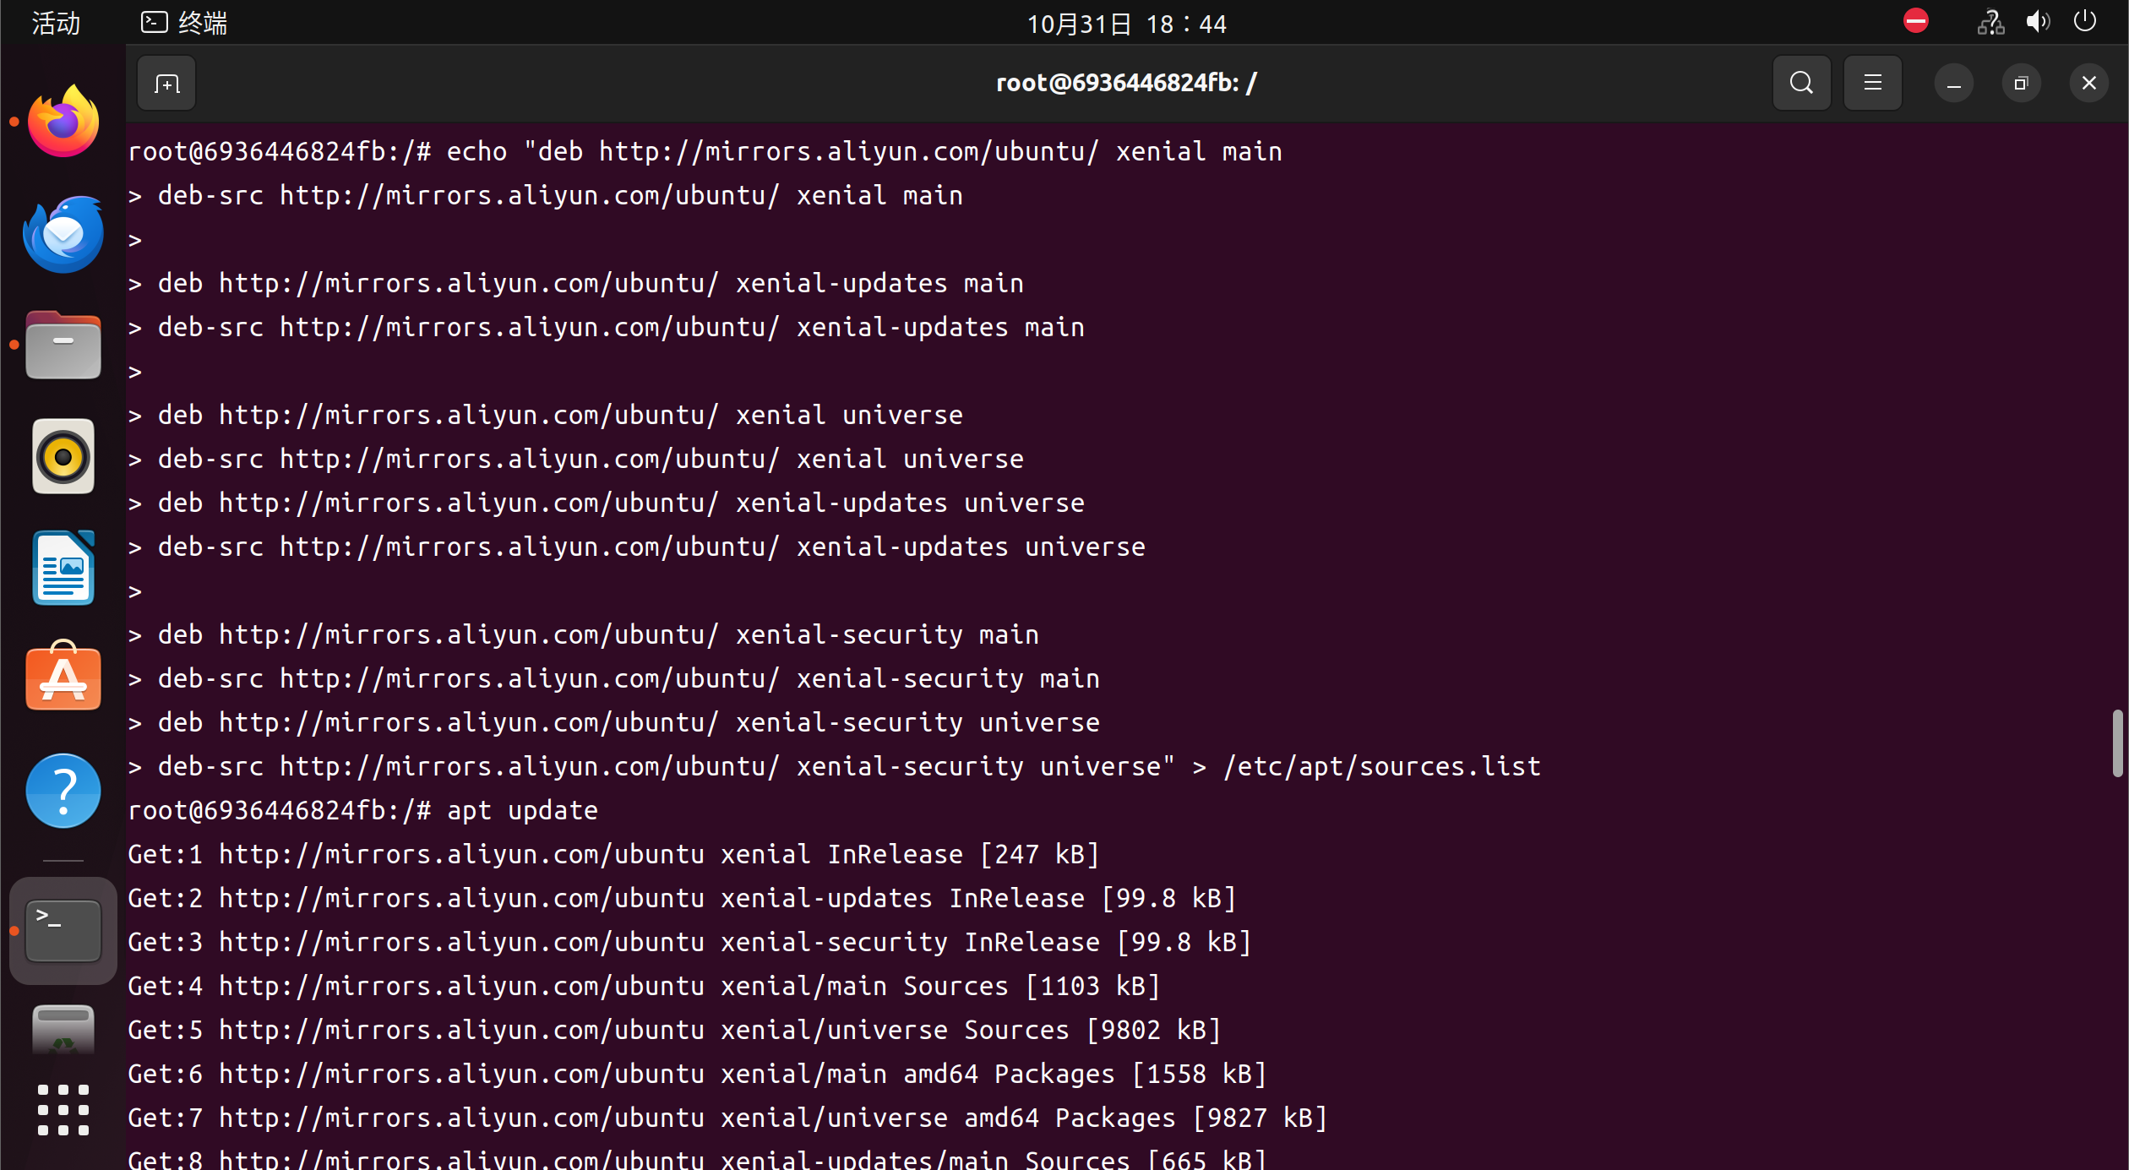The height and width of the screenshot is (1170, 2129).
Task: Open the Trash from dock
Action: tap(63, 1031)
